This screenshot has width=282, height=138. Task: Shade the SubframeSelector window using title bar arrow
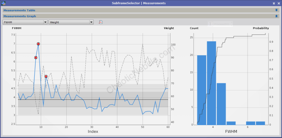[x=274, y=3]
